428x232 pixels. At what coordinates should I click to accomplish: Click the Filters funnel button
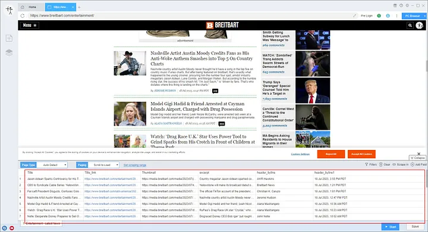click(371, 165)
